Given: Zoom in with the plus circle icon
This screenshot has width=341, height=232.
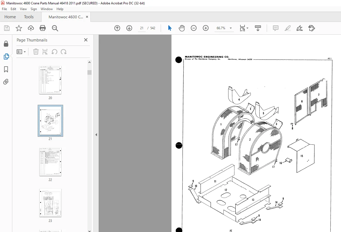Looking at the screenshot, I should tap(206, 28).
